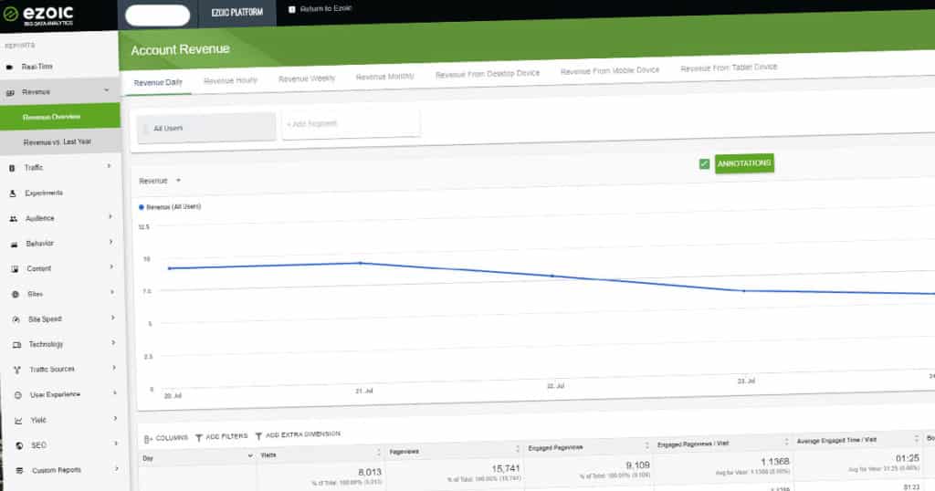
Task: Click the SEO sidebar icon
Action: 19,445
